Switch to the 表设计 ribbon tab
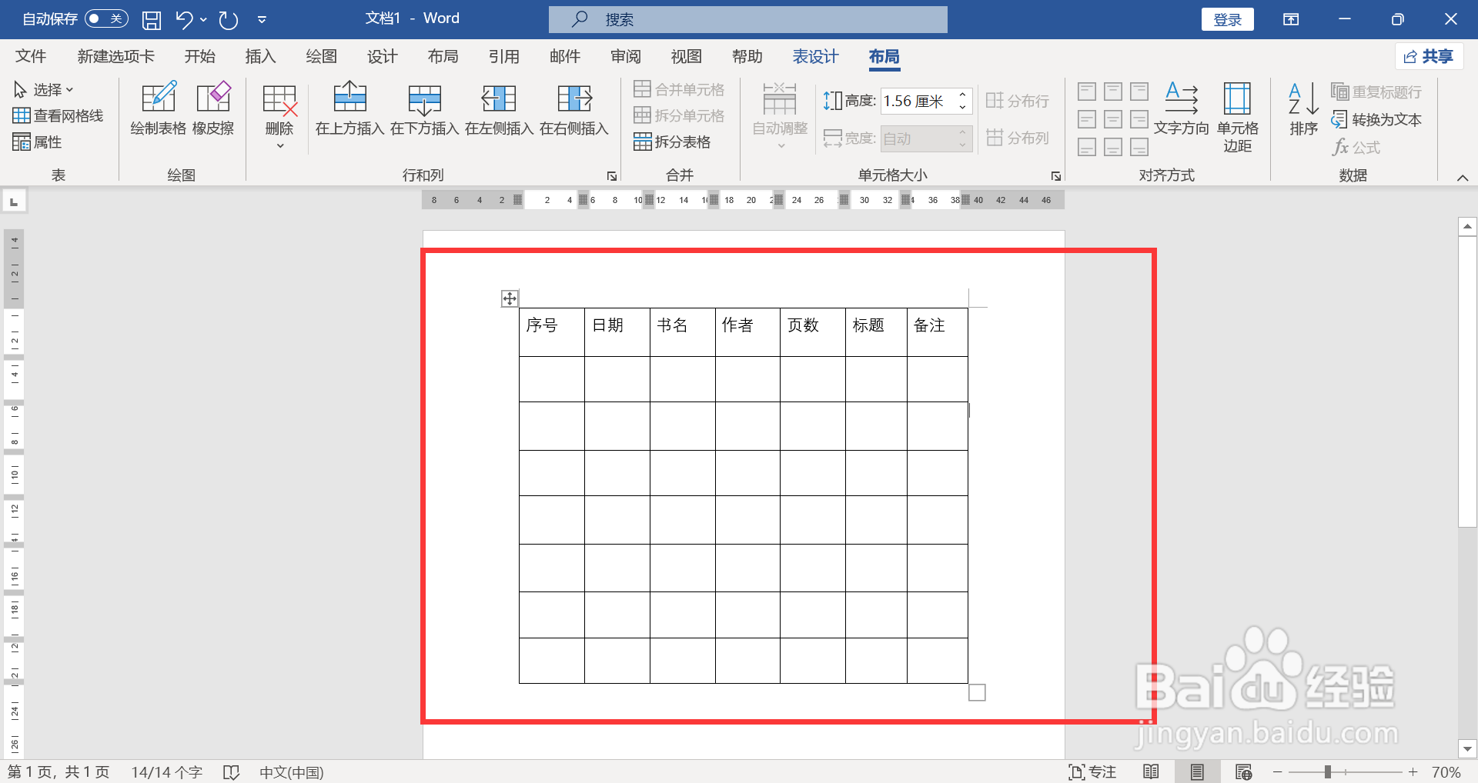The width and height of the screenshot is (1478, 783). [x=814, y=56]
